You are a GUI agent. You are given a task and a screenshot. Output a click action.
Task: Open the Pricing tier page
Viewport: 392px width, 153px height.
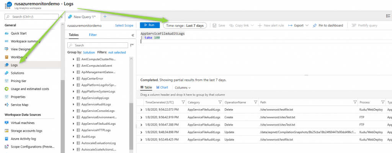[x=18, y=81]
